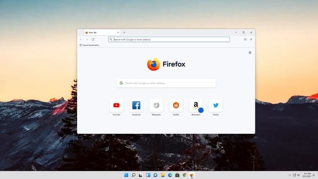This screenshot has height=179, width=318.
Task: Open the Windows Start menu
Action: pos(126,175)
